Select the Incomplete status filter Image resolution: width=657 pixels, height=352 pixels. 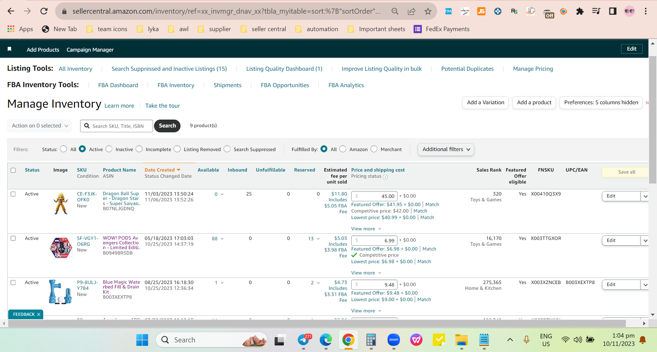tap(139, 149)
